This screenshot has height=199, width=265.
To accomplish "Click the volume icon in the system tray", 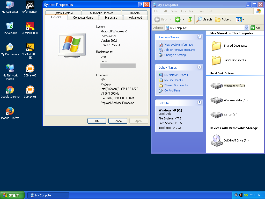I will click(x=241, y=195).
